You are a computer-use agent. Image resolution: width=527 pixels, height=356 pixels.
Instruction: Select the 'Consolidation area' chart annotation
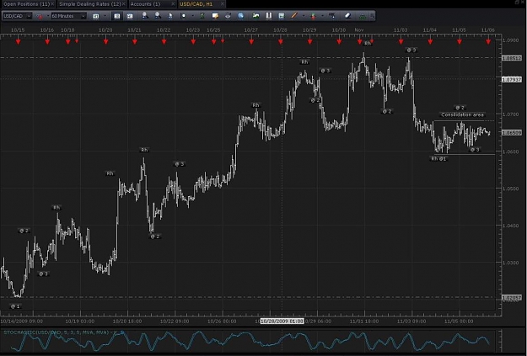pyautogui.click(x=462, y=114)
